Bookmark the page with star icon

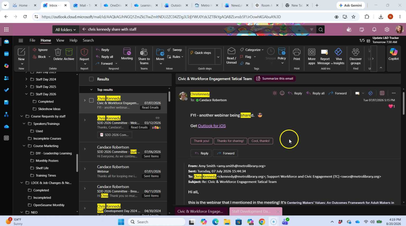(353, 17)
